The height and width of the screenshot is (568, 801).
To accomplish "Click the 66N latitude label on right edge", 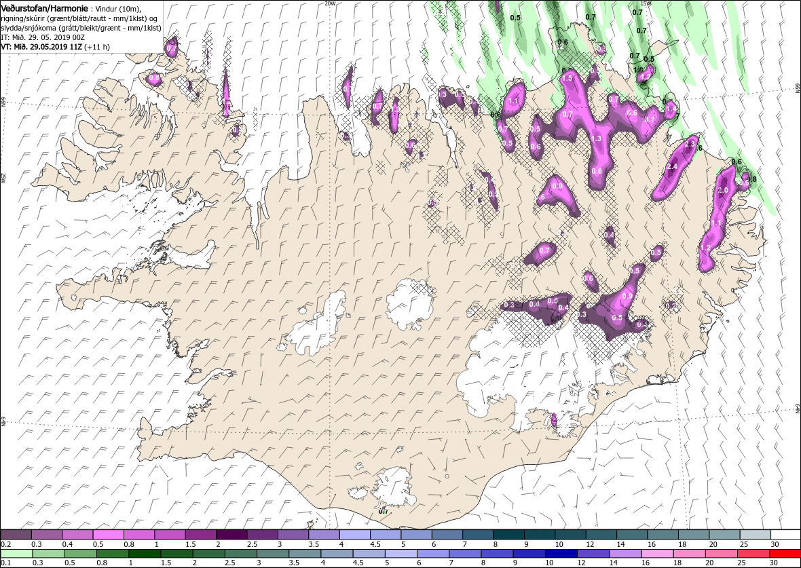I will click(796, 88).
